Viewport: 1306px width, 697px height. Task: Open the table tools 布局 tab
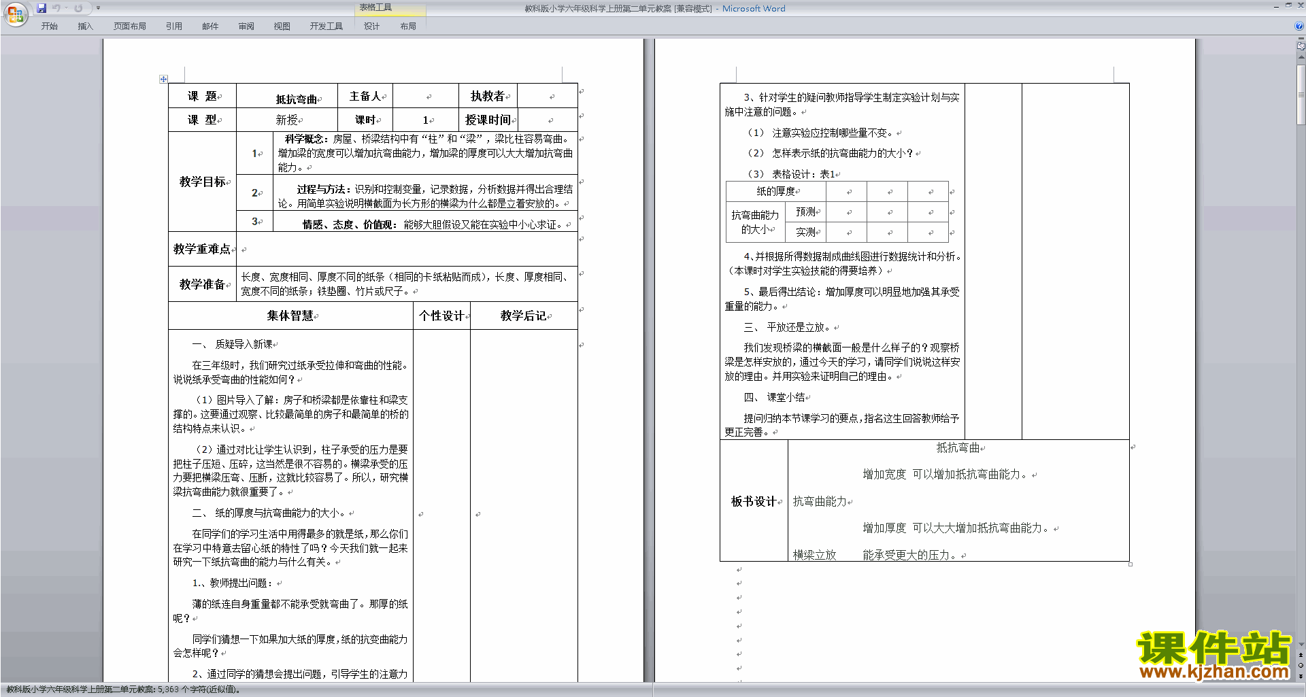pos(408,27)
